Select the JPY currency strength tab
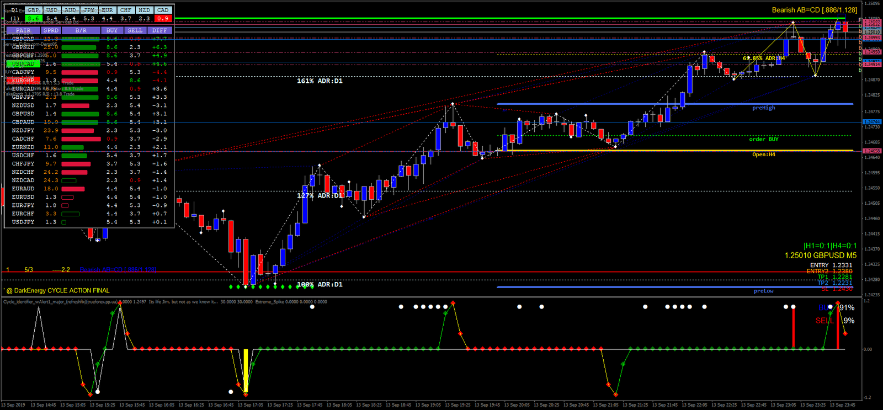Screen dimensions: 883x410 coord(89,10)
